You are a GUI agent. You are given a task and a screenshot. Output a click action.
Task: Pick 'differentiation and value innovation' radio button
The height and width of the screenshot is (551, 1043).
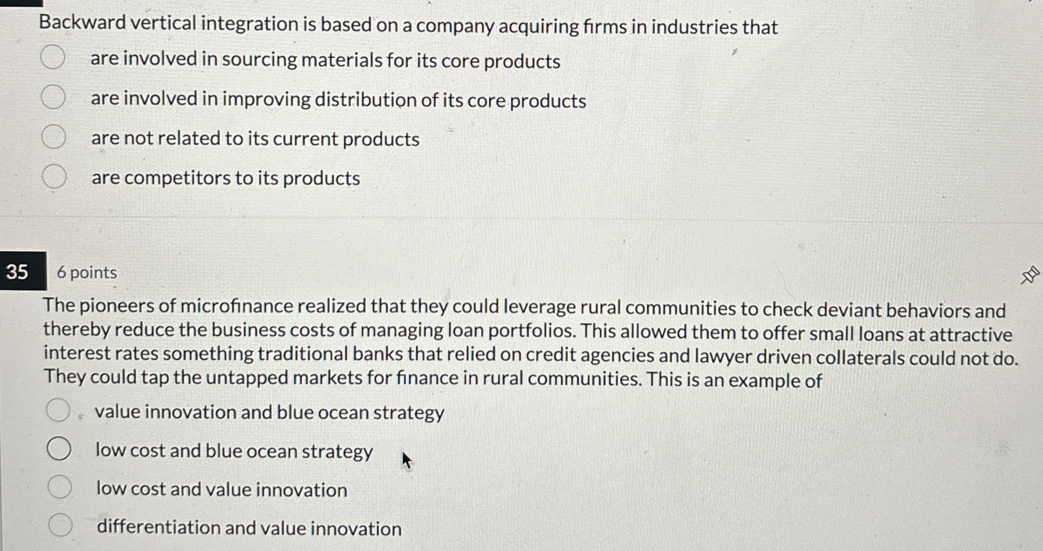tap(60, 525)
